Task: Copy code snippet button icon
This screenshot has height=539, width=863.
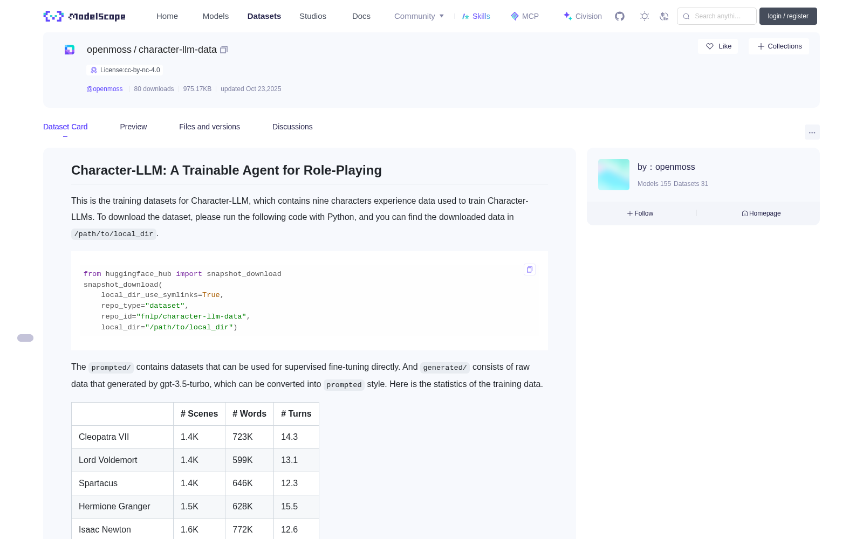Action: tap(530, 269)
